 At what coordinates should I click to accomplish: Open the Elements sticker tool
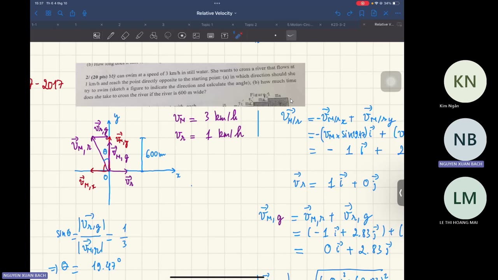(182, 36)
